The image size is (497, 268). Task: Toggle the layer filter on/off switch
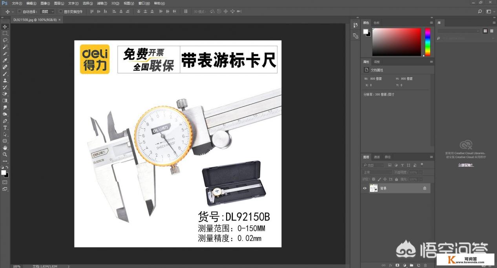[x=422, y=164]
